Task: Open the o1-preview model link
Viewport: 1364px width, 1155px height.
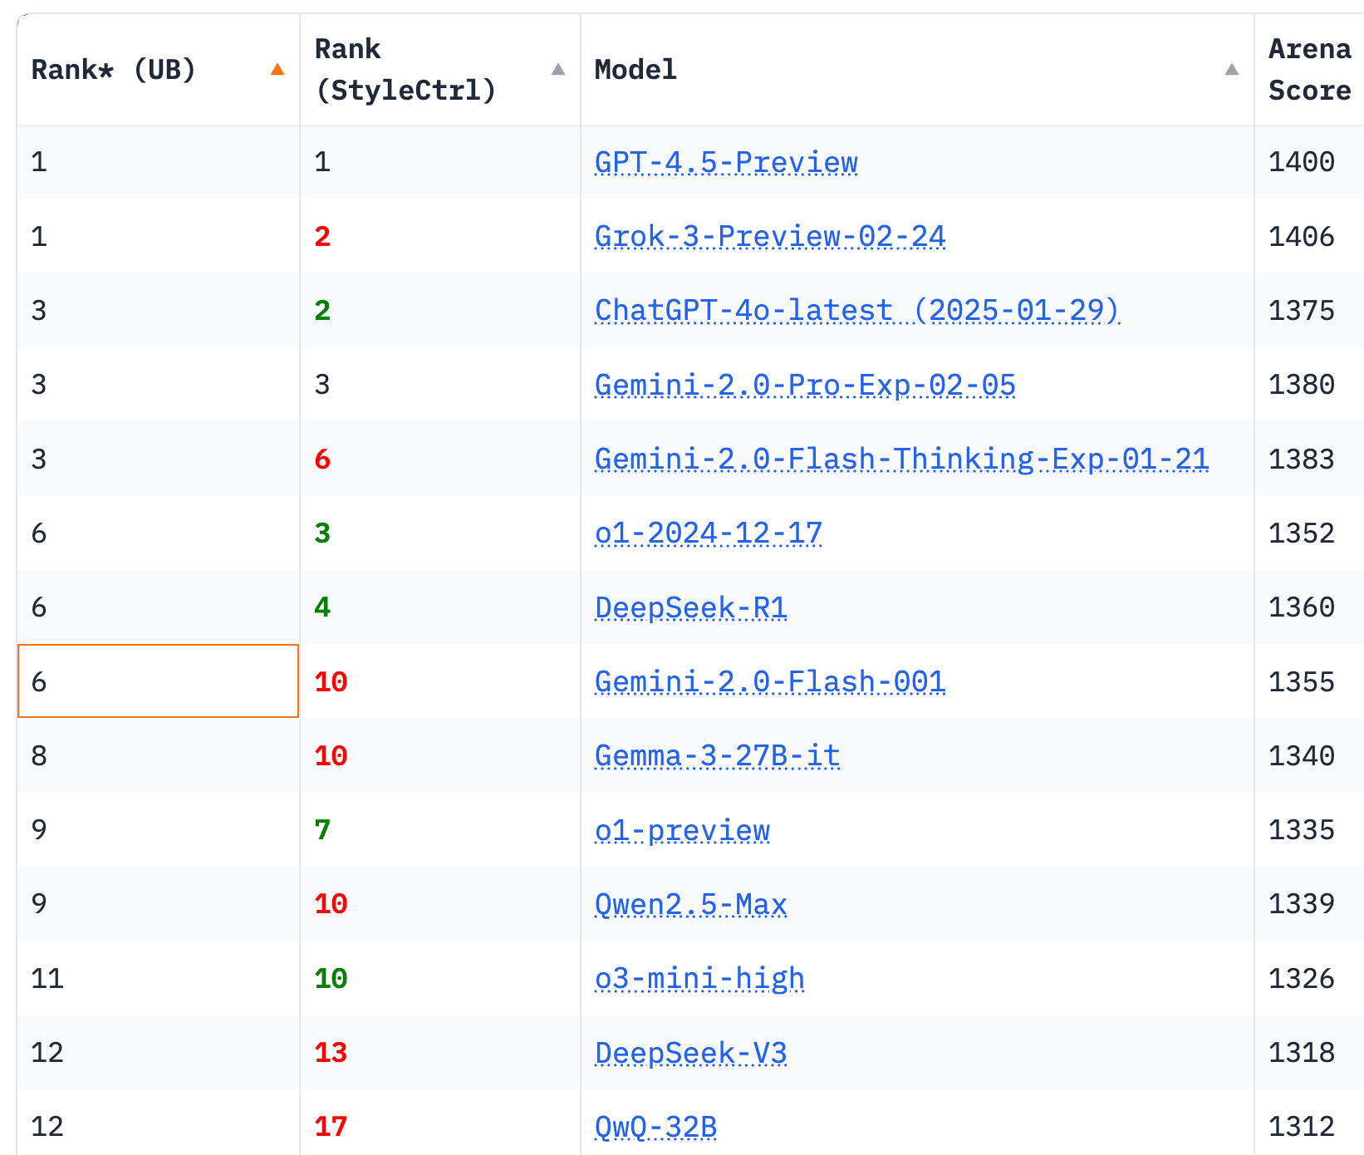Action: (x=682, y=830)
